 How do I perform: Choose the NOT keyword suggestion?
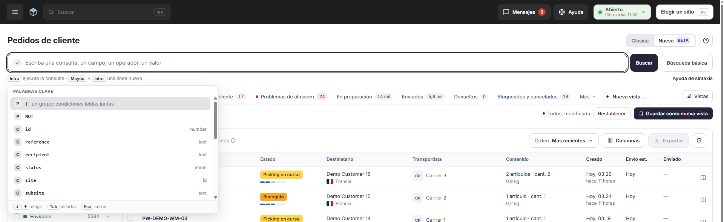(110, 116)
